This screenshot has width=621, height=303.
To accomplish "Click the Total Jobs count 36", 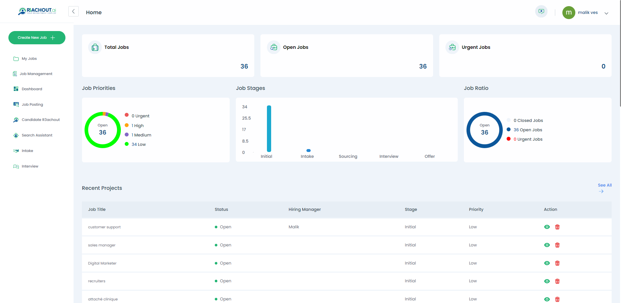I will 244,66.
